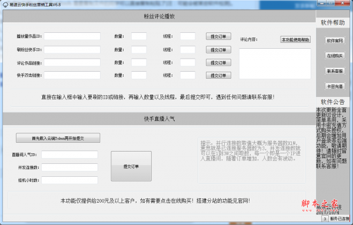Click the app icon in the title bar
The height and width of the screenshot is (225, 353).
pyautogui.click(x=5, y=5)
